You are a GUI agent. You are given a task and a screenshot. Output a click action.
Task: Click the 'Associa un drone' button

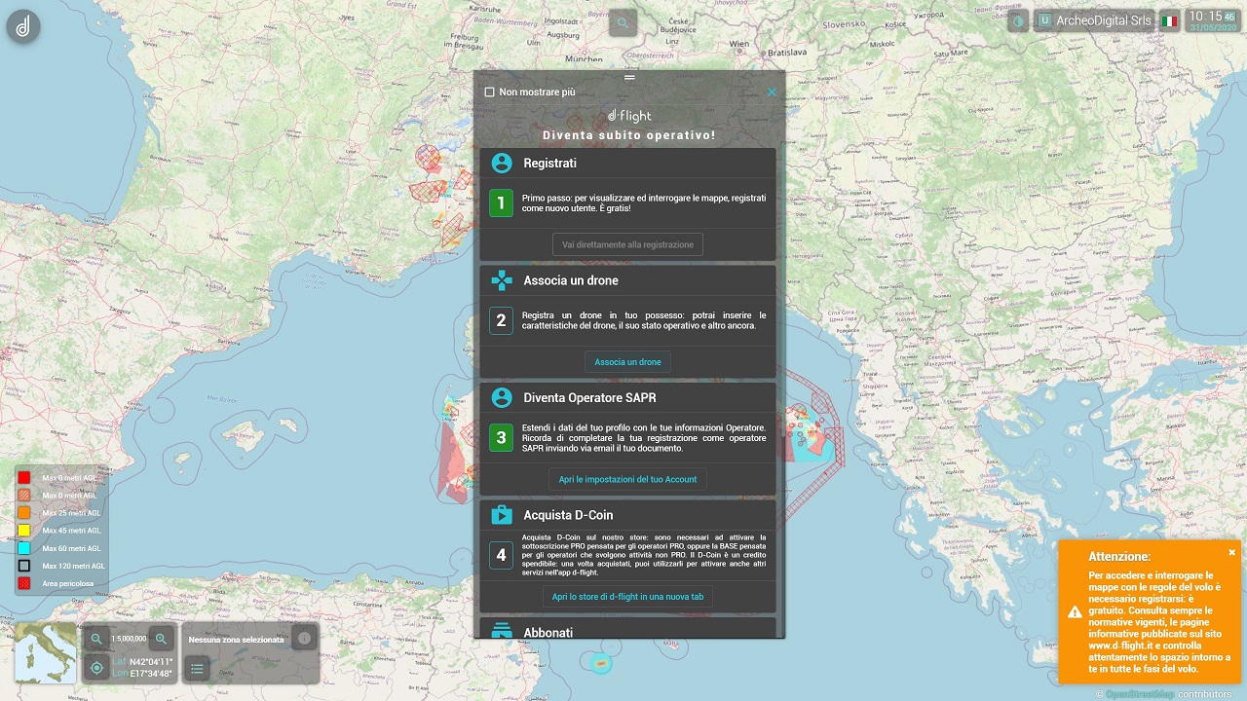pyautogui.click(x=627, y=362)
